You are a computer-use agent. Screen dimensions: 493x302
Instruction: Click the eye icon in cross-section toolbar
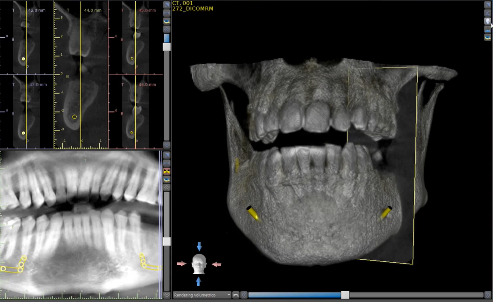pyautogui.click(x=166, y=21)
